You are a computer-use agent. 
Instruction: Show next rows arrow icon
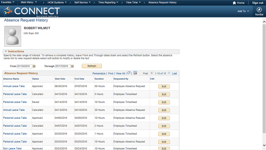pos(169,73)
